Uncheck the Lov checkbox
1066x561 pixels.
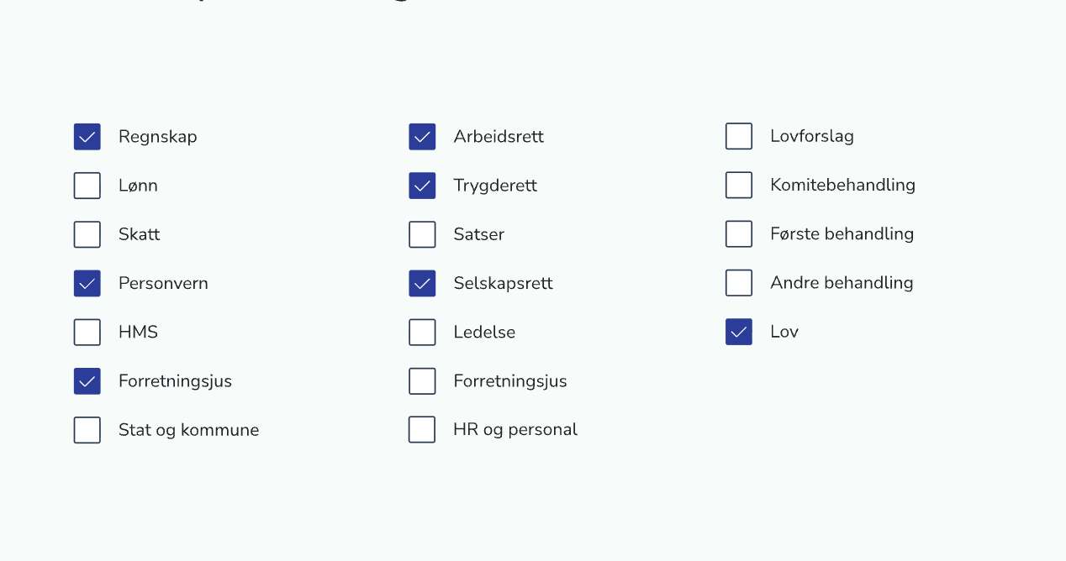tap(738, 332)
